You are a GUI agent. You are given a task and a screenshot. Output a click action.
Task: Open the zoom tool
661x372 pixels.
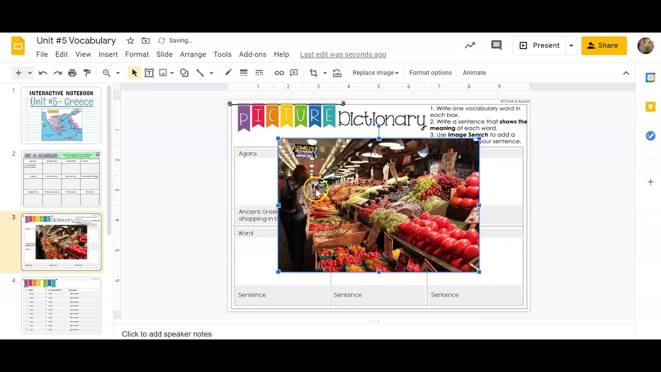pos(106,73)
